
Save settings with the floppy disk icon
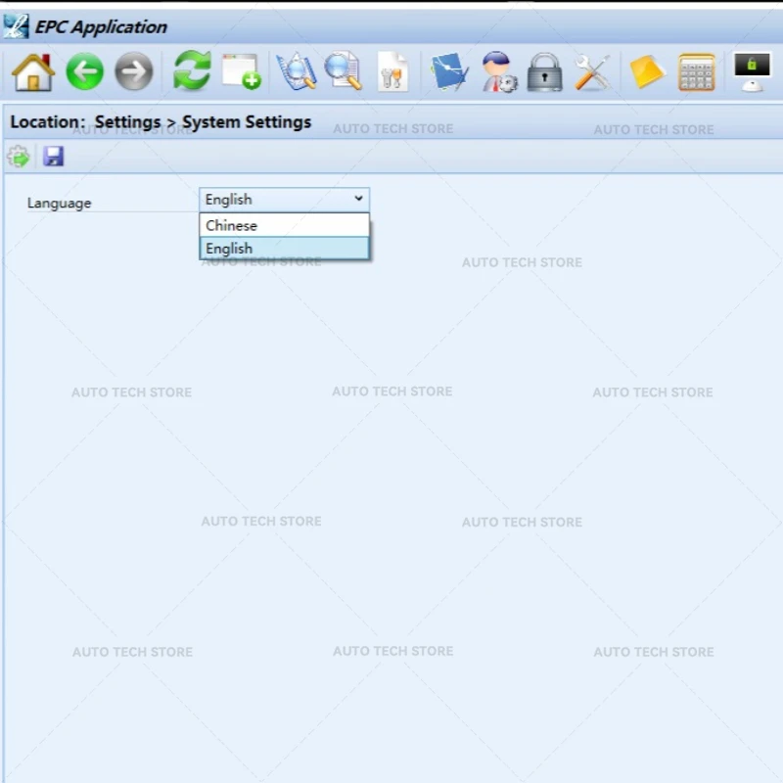(53, 157)
